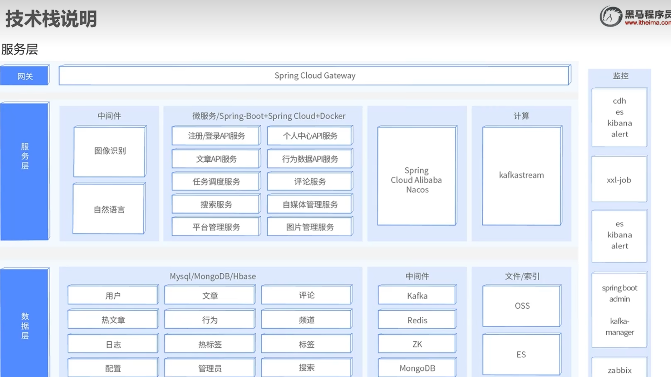Select the Redis middleware box

[x=417, y=320]
